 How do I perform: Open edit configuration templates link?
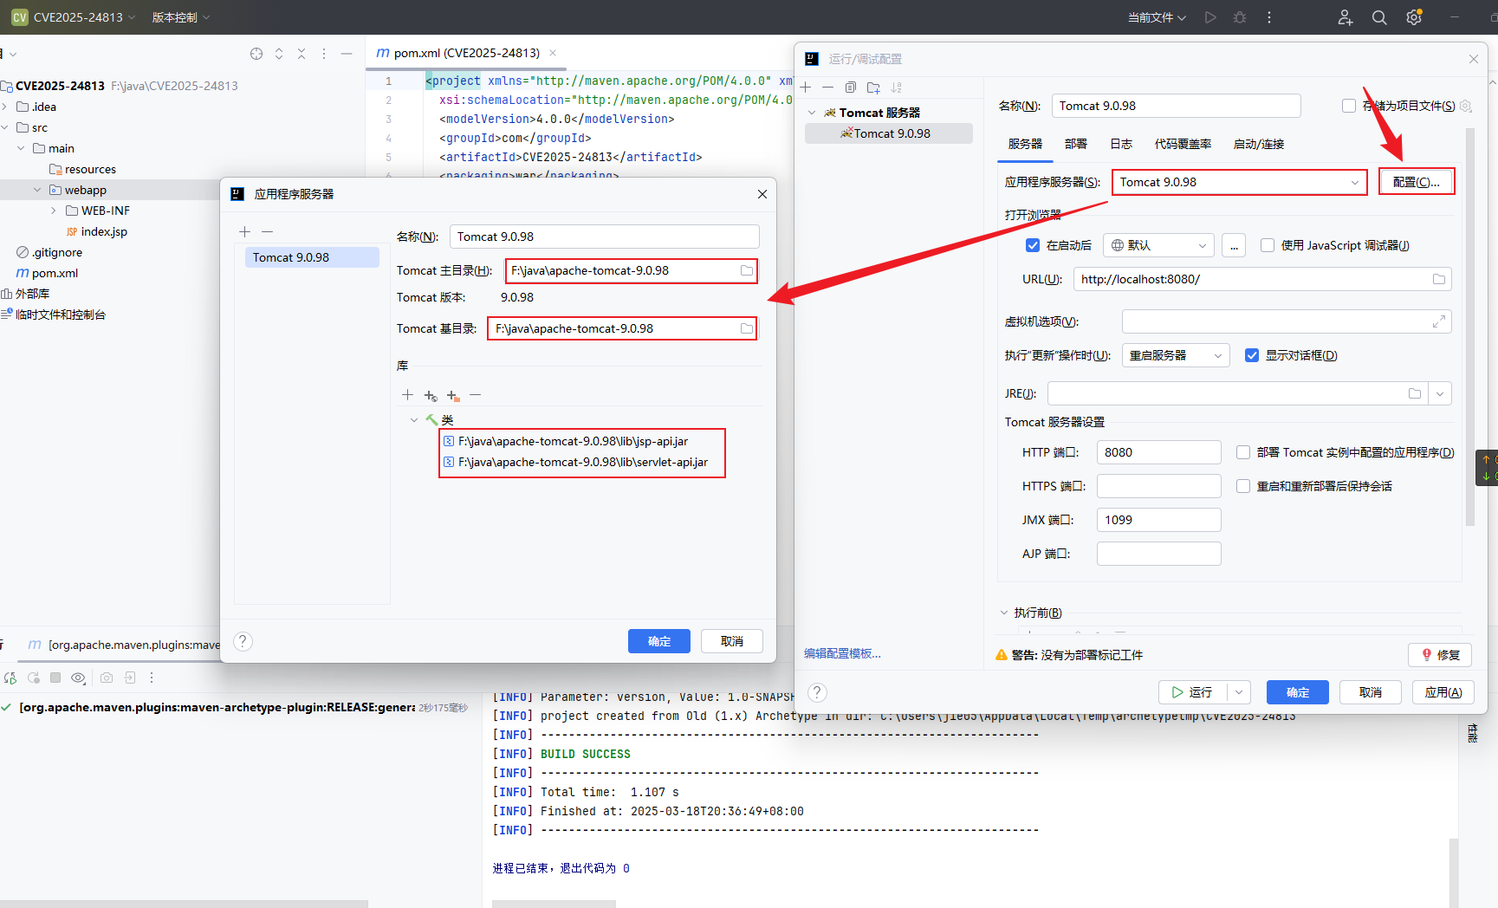coord(842,653)
